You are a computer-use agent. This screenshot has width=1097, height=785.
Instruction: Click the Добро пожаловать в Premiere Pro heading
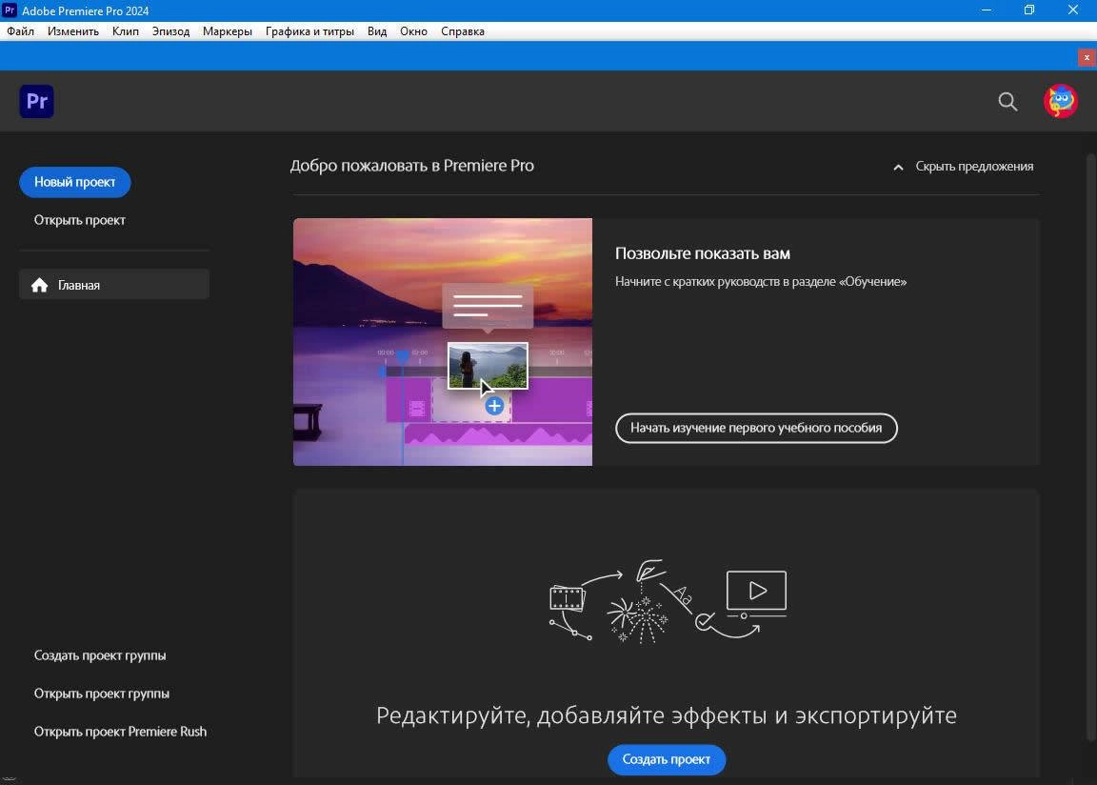(412, 166)
